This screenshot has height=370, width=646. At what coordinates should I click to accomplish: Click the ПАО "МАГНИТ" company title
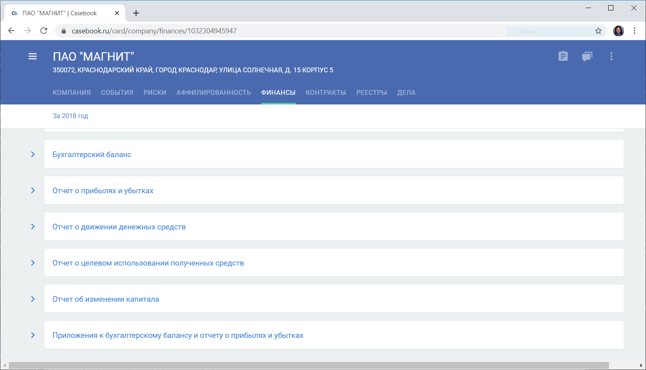point(93,57)
